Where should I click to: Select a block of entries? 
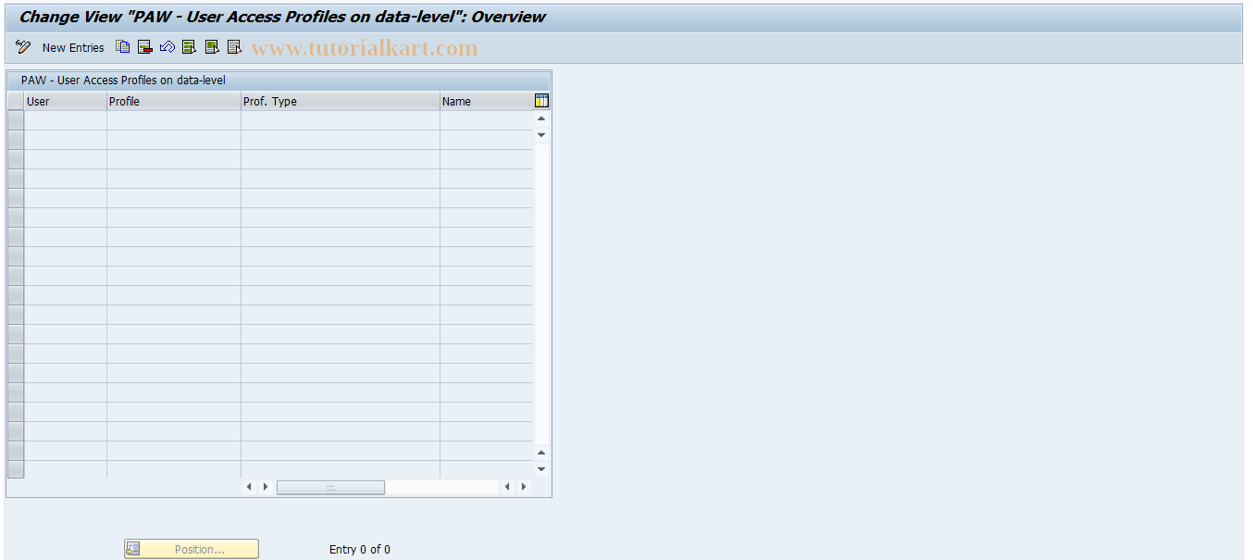pyautogui.click(x=212, y=46)
